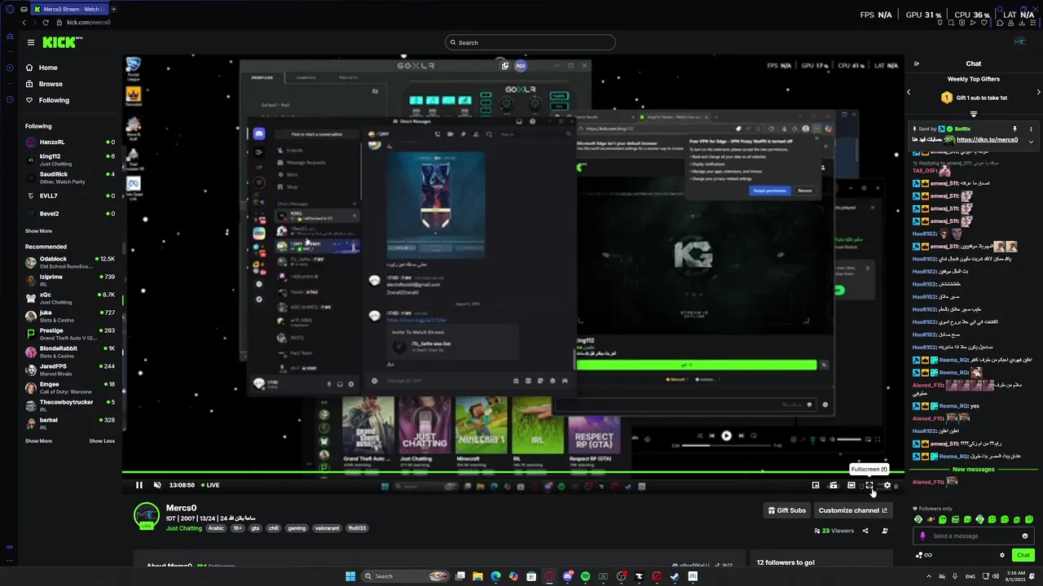Click Customize channel button

853,510
